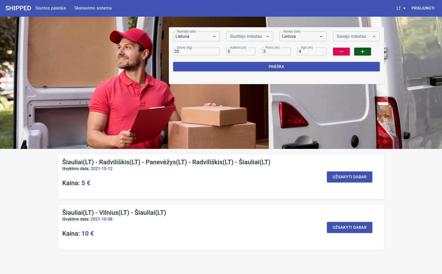The height and width of the screenshot is (274, 442).
Task: Click the Ilgis (m) length field
Action: [312, 52]
